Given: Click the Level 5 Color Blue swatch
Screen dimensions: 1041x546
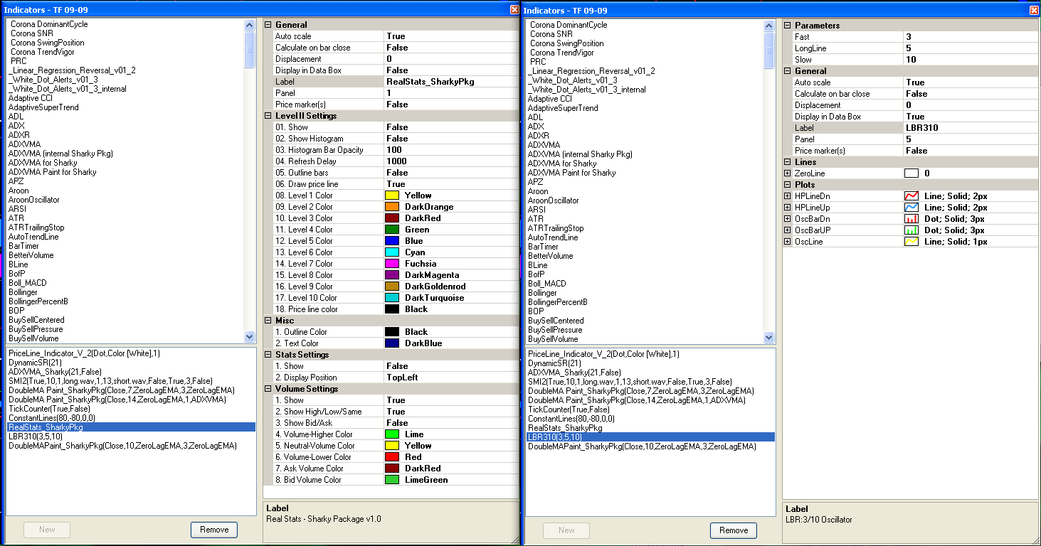Looking at the screenshot, I should [x=392, y=241].
